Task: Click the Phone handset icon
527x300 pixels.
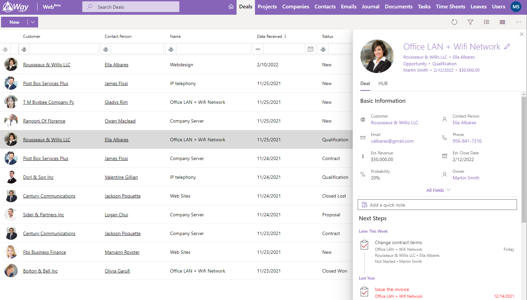Action: [444, 138]
